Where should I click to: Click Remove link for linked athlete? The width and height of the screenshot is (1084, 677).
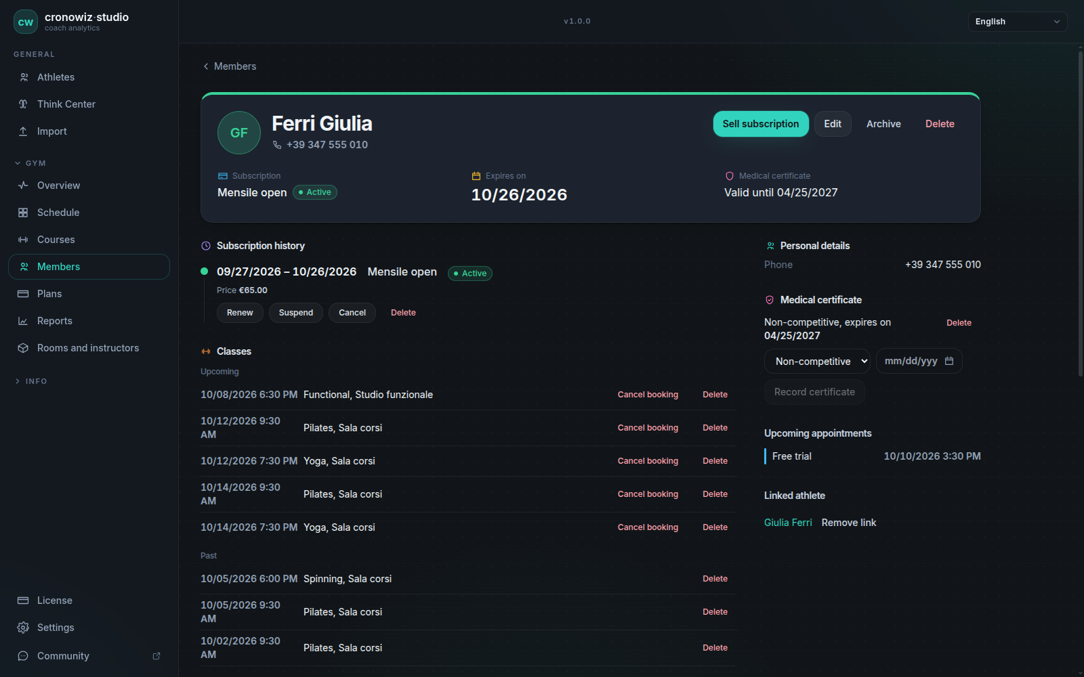pos(849,523)
